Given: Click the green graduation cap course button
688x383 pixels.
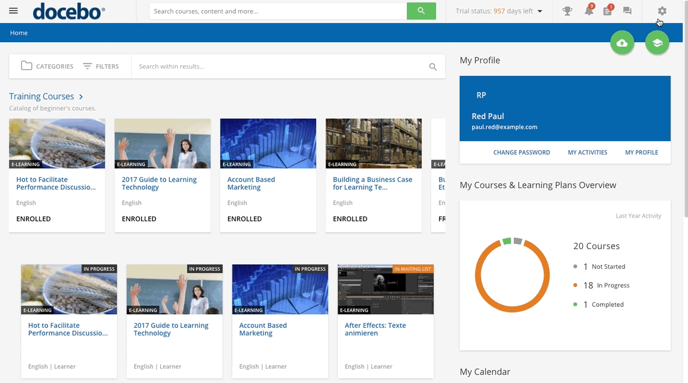Looking at the screenshot, I should click(657, 42).
